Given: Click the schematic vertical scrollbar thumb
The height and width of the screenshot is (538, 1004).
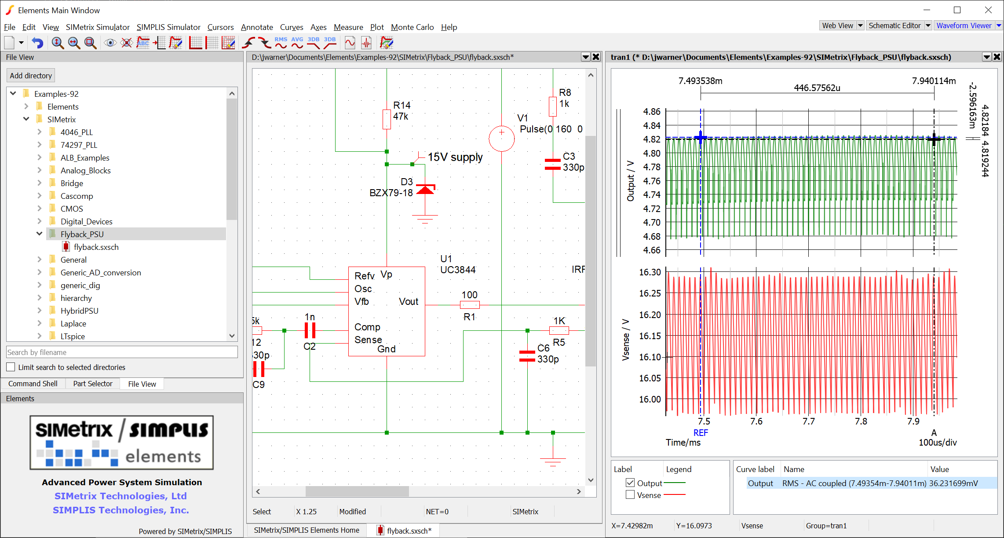Looking at the screenshot, I should pyautogui.click(x=591, y=251).
